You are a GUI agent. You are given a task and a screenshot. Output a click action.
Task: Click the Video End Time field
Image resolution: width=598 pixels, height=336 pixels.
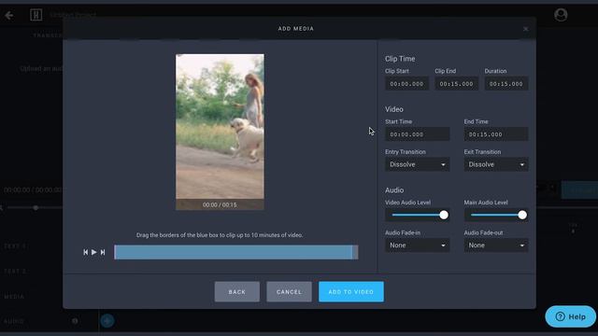tap(496, 134)
